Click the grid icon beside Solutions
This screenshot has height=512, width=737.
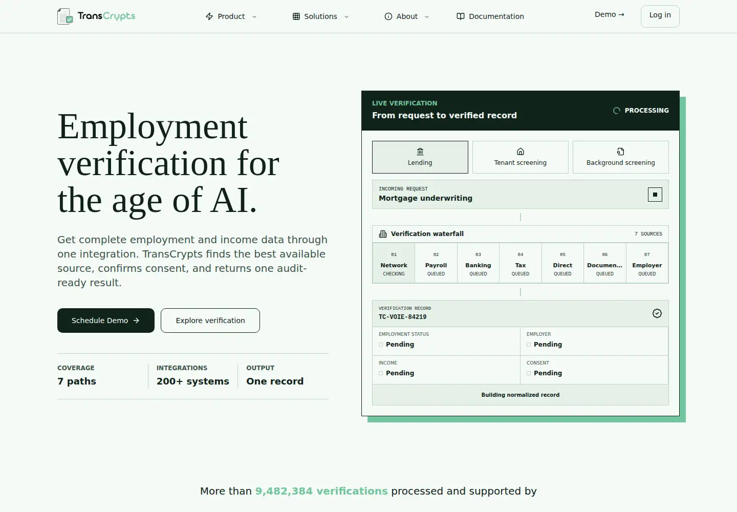coord(296,16)
